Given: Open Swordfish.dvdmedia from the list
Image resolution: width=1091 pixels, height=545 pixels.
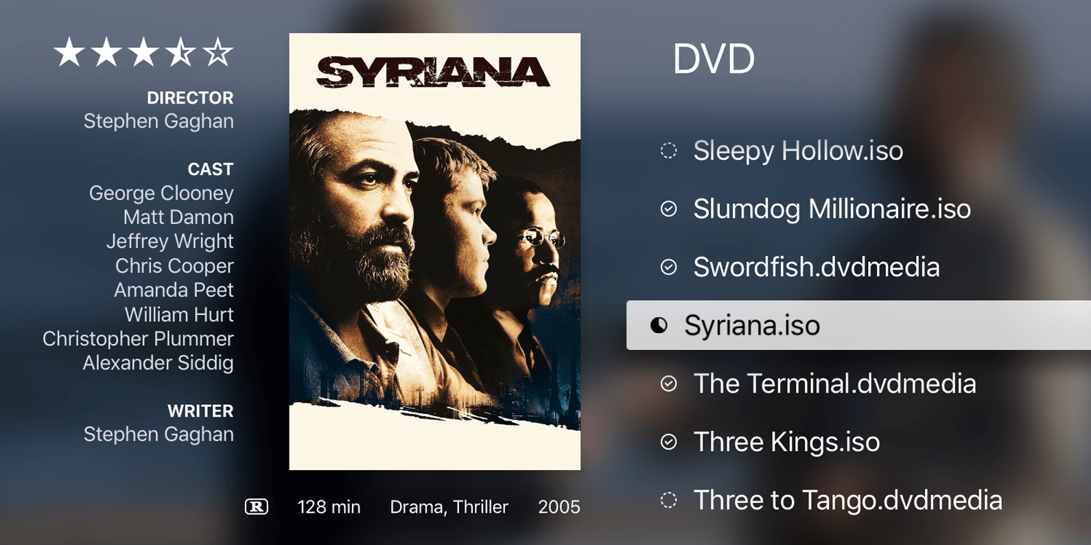Looking at the screenshot, I should 858,267.
